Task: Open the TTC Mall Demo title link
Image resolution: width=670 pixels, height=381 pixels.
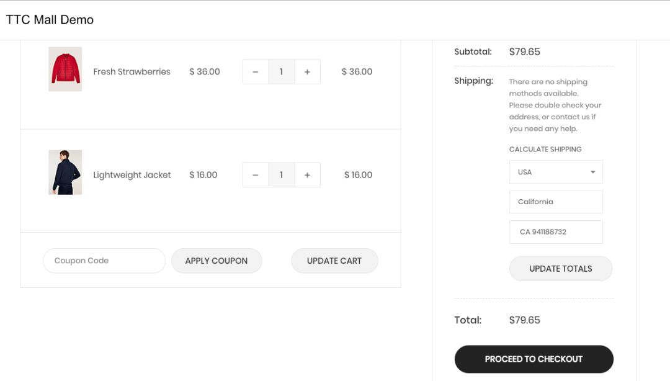Action: [50, 20]
